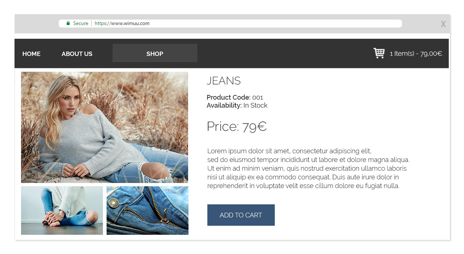This screenshot has height=254, width=464.
Task: Click the Secure label in address bar
Action: pos(80,23)
